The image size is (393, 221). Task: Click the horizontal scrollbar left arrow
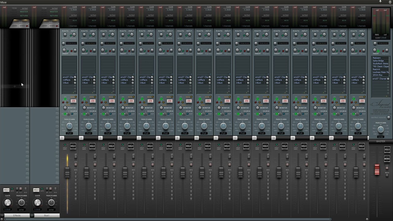[x=1, y=219]
